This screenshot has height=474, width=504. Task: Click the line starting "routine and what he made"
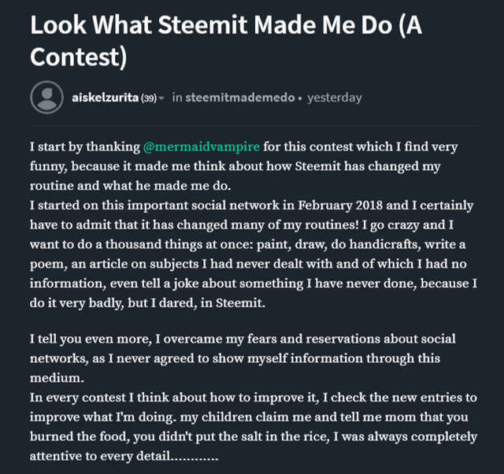click(x=131, y=186)
